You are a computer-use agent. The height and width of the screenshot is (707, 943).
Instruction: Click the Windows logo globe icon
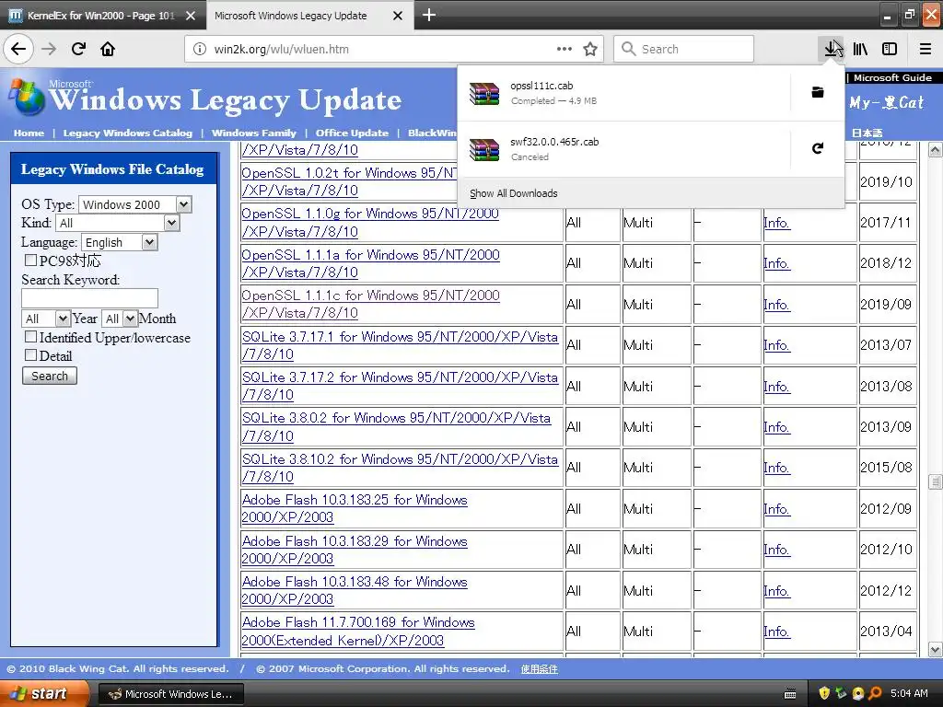click(25, 98)
